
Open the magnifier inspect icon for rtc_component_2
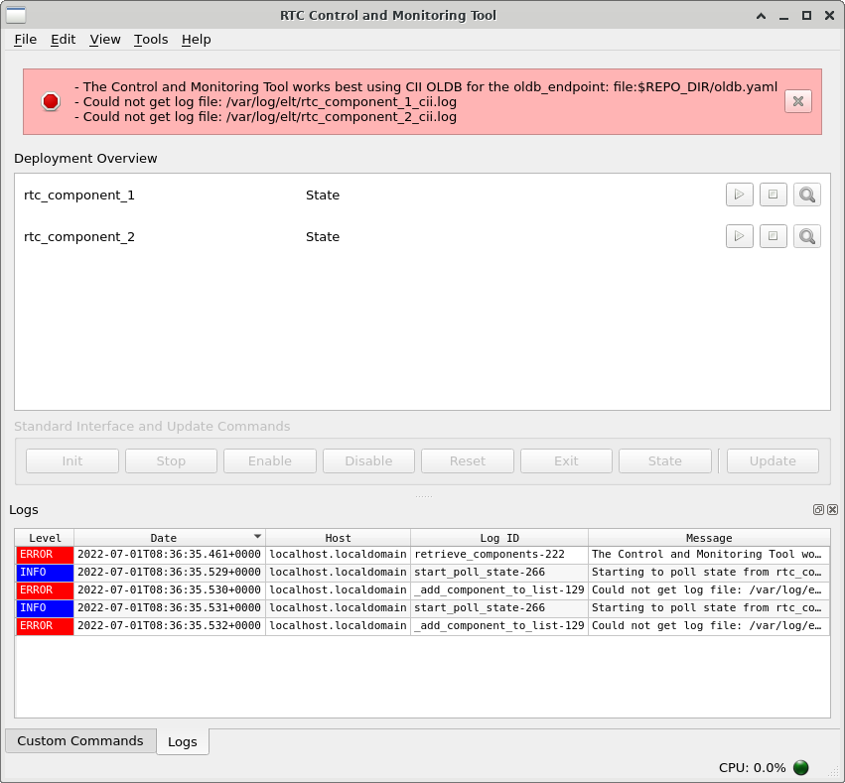[806, 236]
